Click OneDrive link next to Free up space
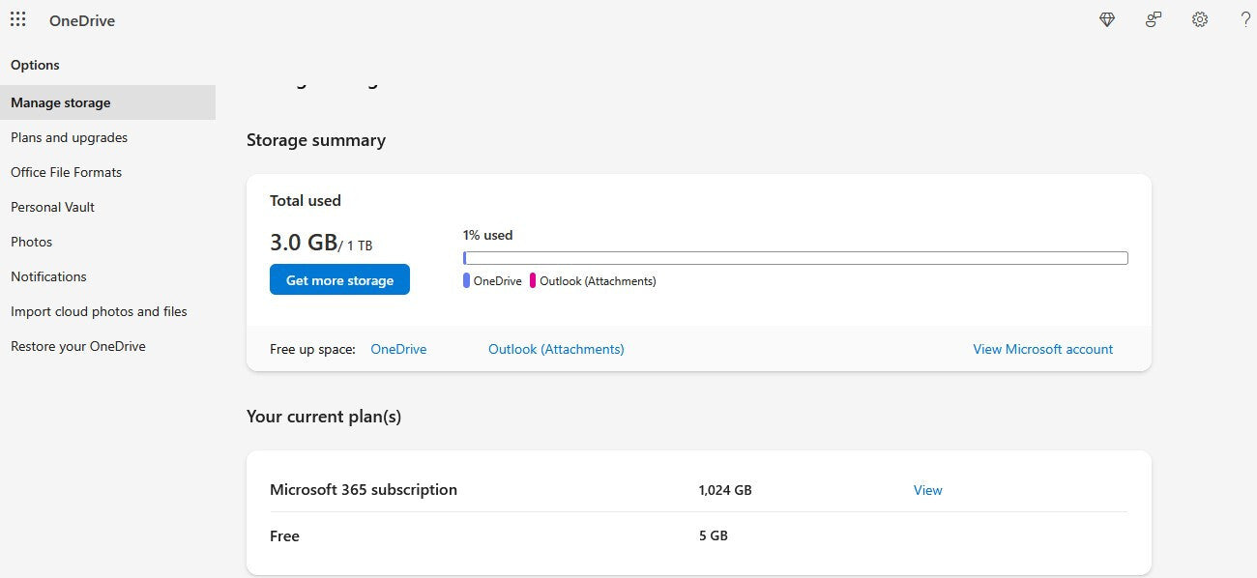 [x=398, y=349]
